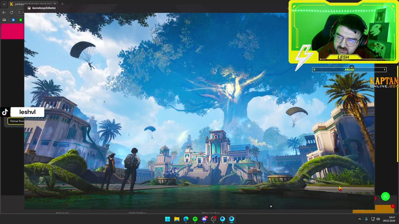Viewport: 399px width, 224px height.
Task: Open the blue R bookmark
Action: tap(13, 20)
